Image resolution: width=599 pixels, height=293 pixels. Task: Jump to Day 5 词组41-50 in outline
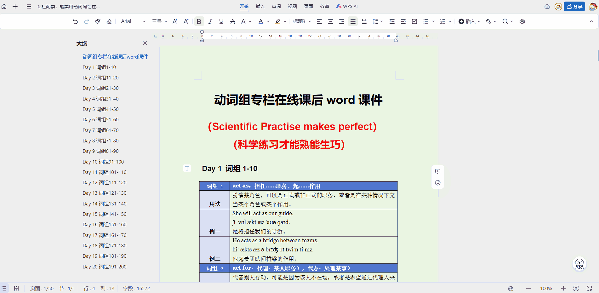100,109
